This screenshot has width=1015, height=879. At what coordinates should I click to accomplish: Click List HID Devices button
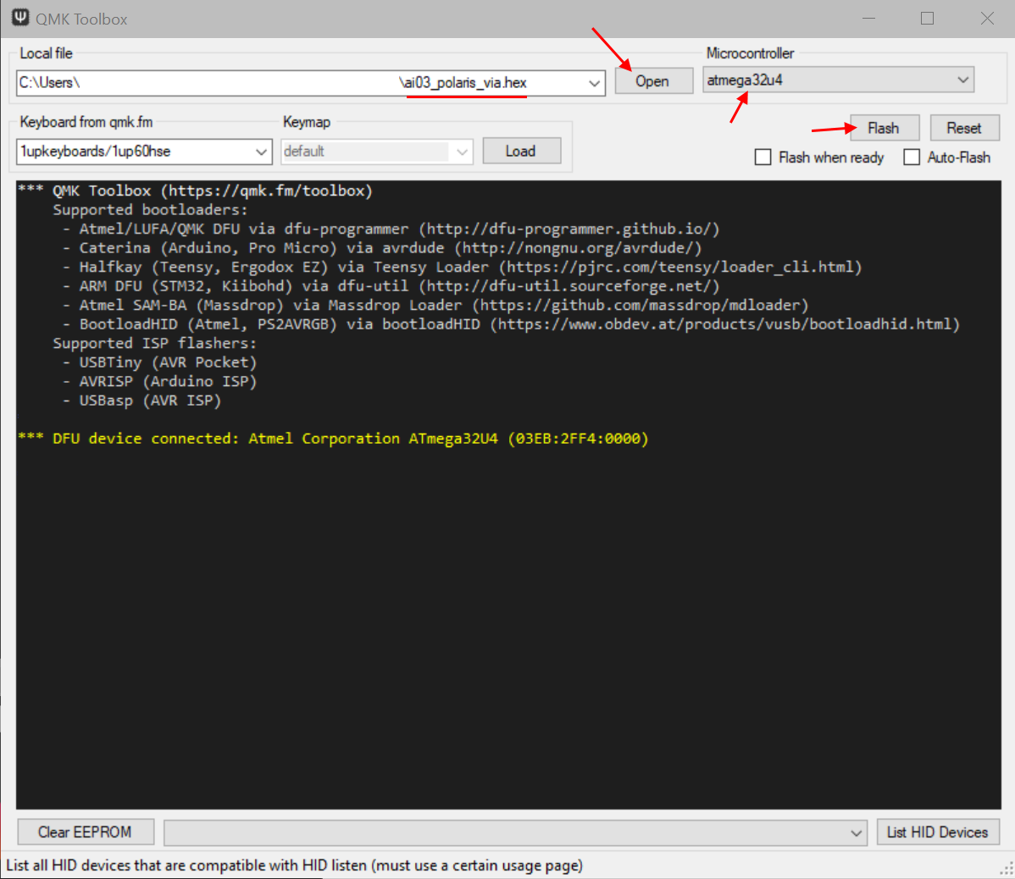pyautogui.click(x=937, y=832)
